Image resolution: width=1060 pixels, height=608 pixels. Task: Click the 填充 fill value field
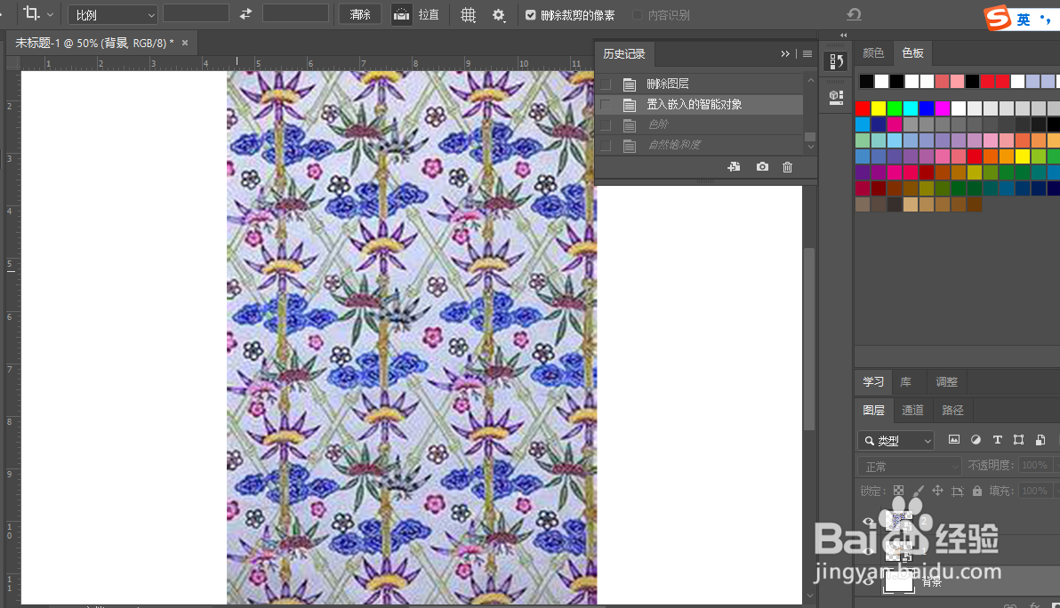1036,492
